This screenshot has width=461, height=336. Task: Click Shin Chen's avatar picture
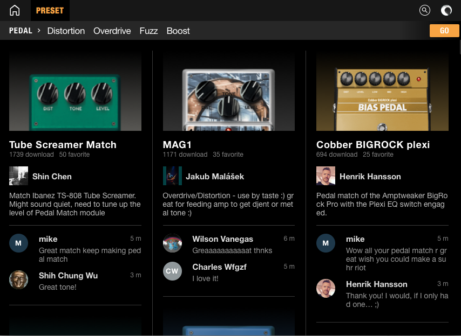click(18, 176)
